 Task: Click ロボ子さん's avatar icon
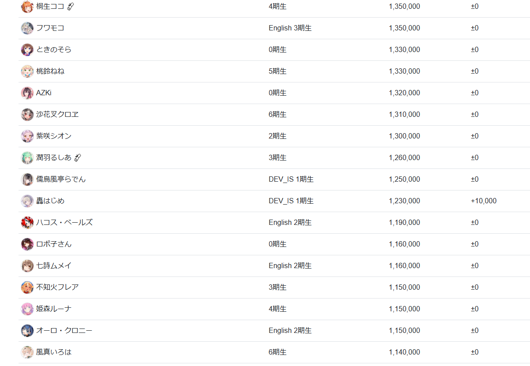(x=27, y=244)
